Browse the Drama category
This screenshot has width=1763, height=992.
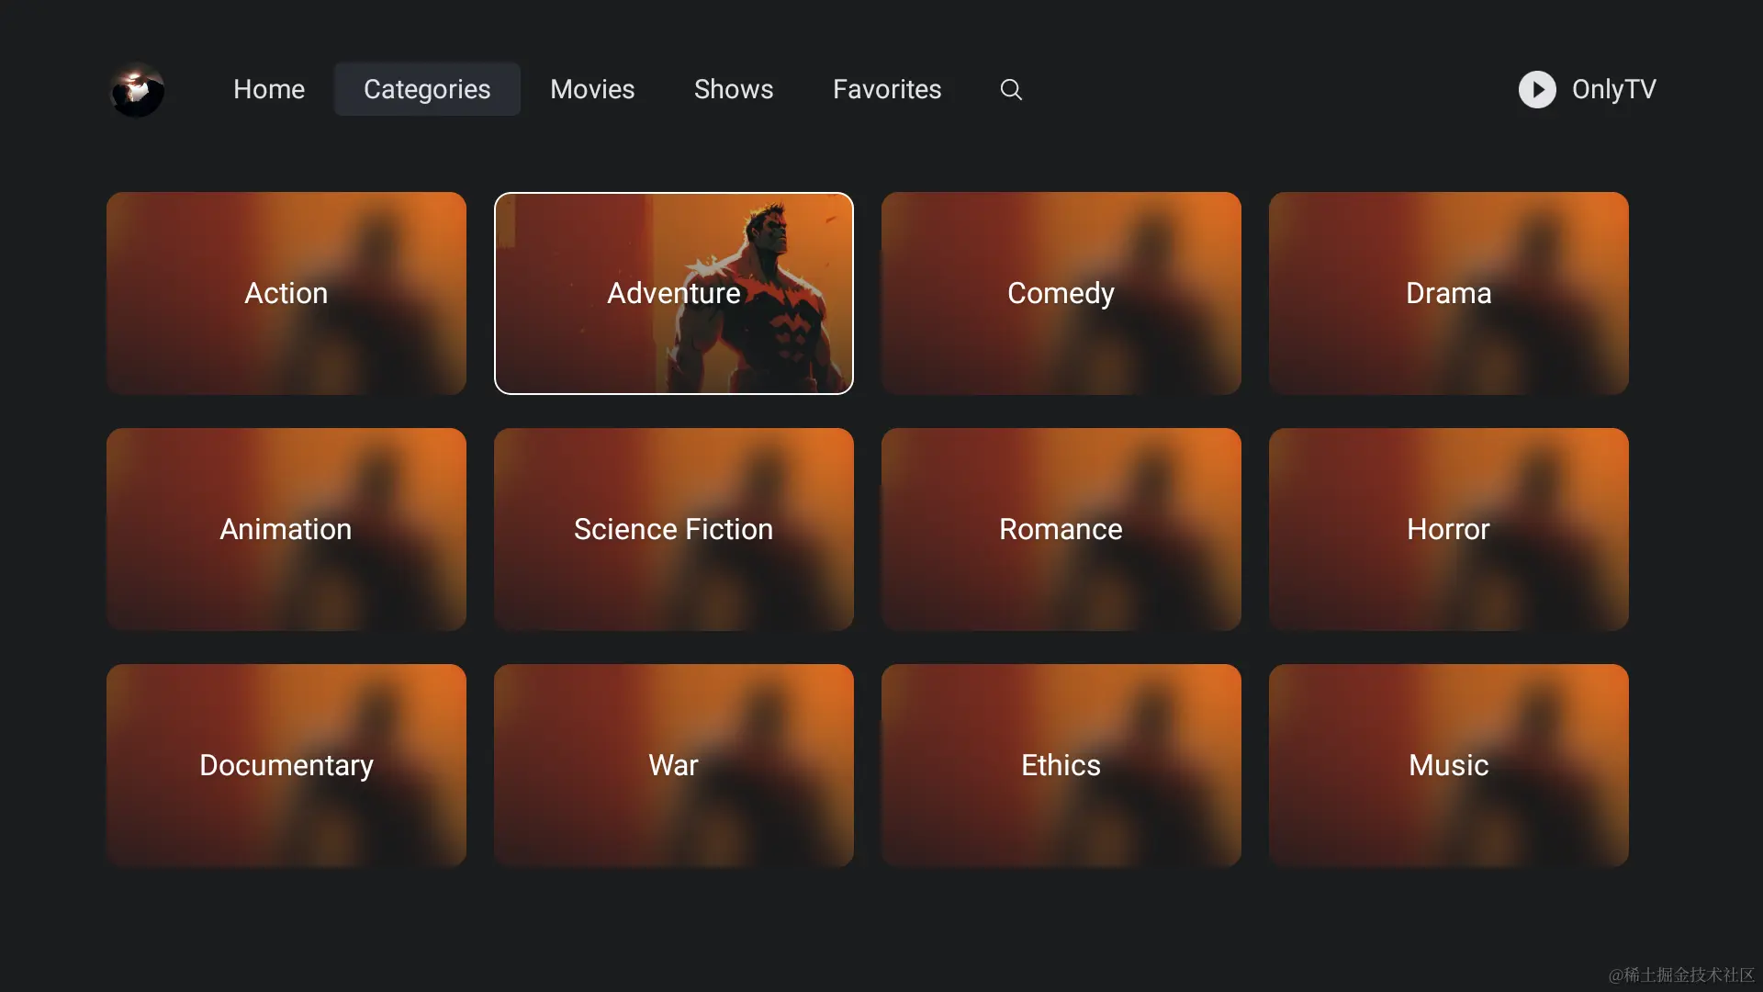(x=1447, y=293)
